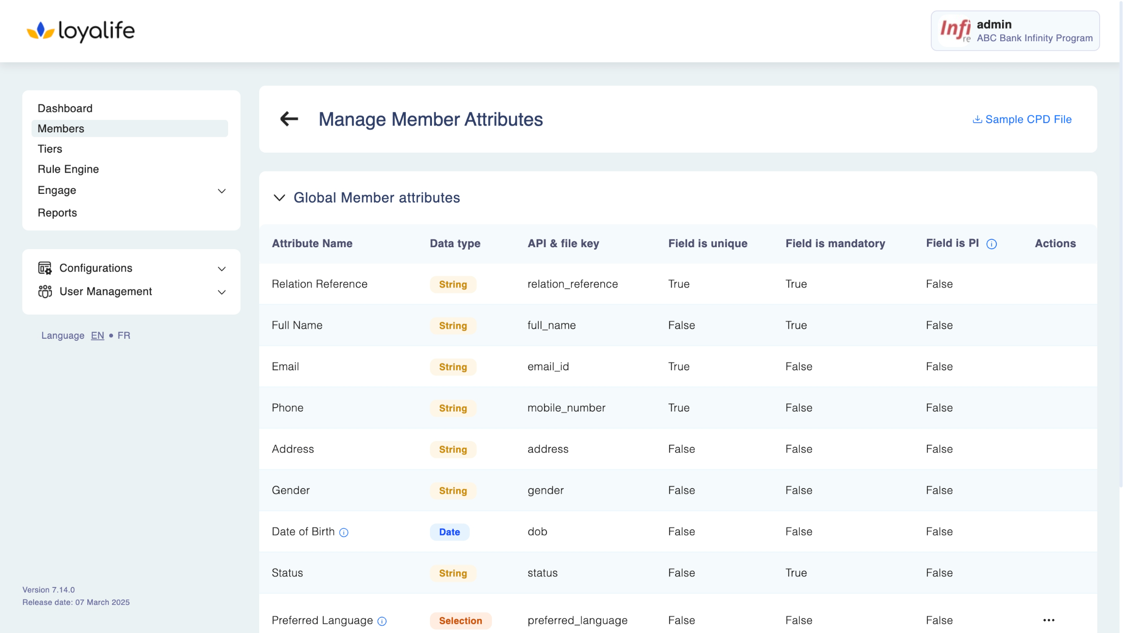The image size is (1123, 633).
Task: Click the Infinity program logo thumbnail
Action: (x=955, y=31)
